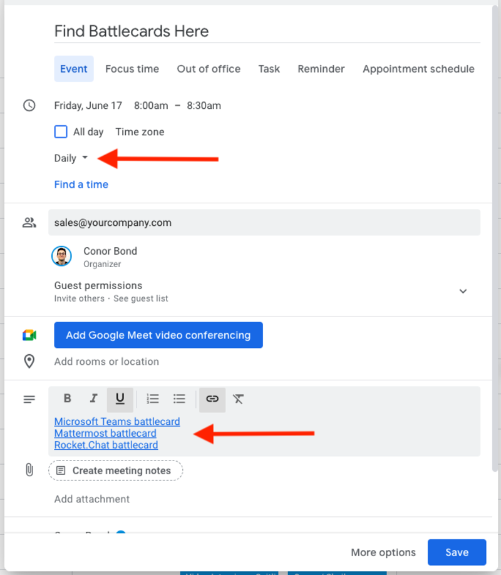This screenshot has width=501, height=575.
Task: Change the Friday, June 17 date
Action: (88, 106)
